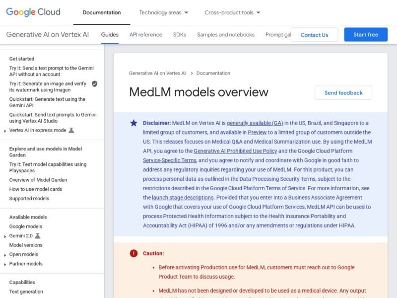
Task: Open the Technology areas dropdown
Action: coord(164,12)
